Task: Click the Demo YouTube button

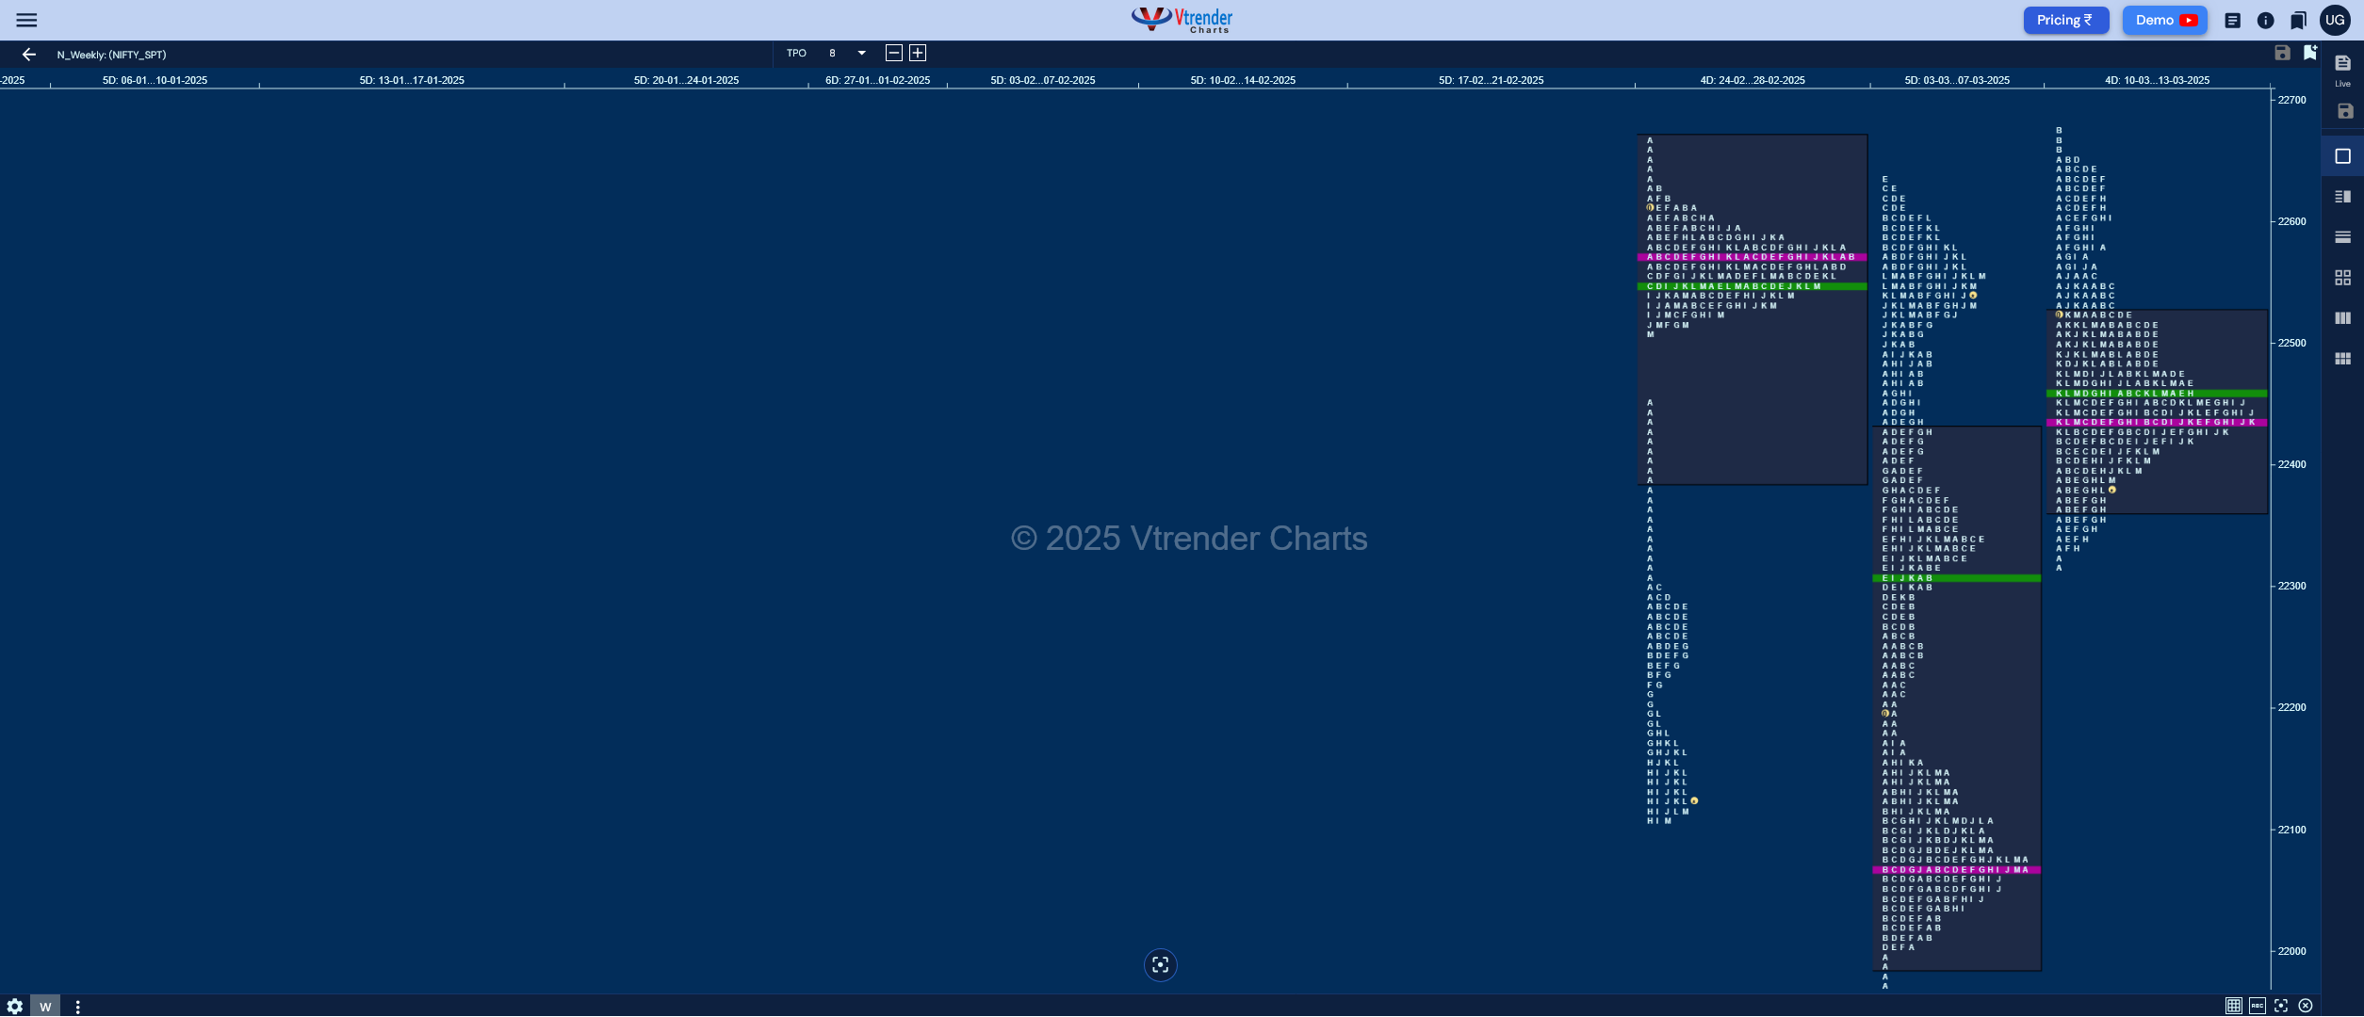Action: point(2165,20)
